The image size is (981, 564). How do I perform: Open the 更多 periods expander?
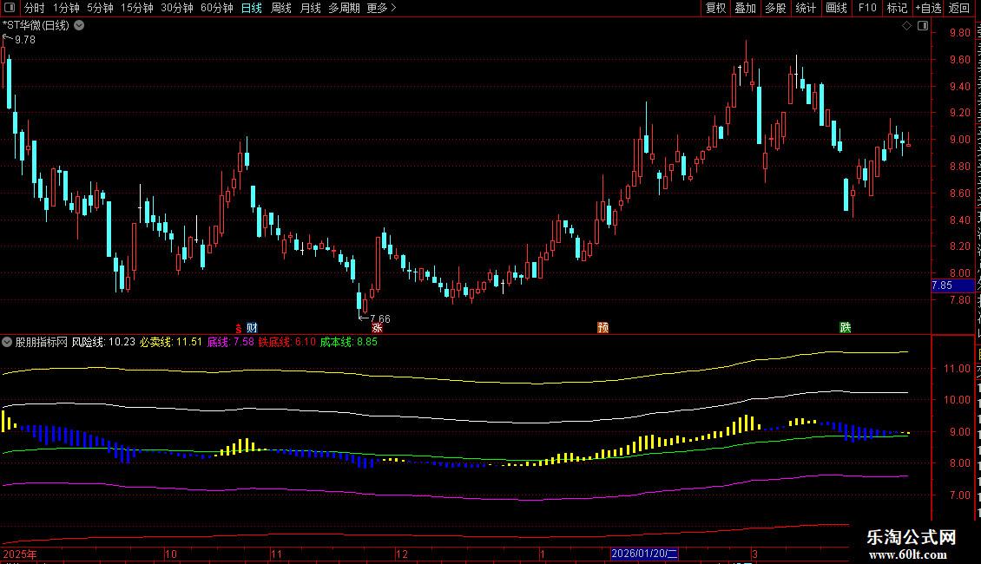pos(381,8)
